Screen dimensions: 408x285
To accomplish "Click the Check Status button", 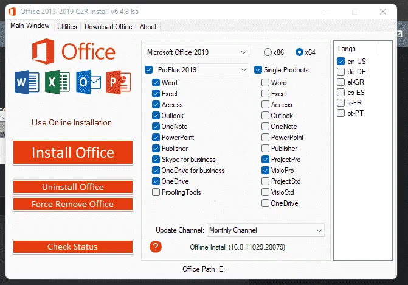I will click(73, 247).
